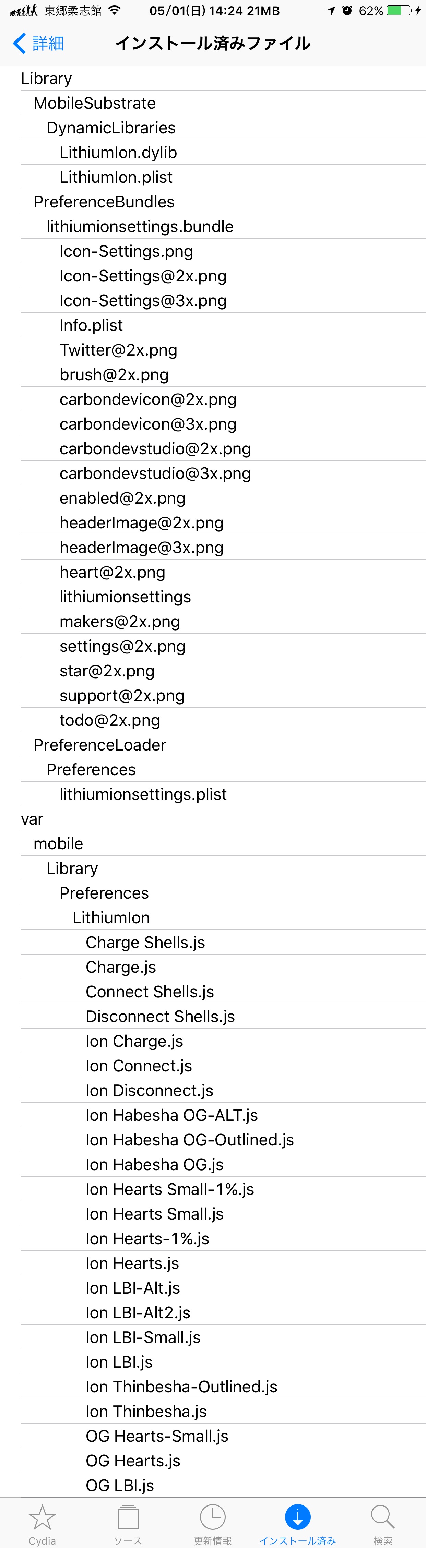This screenshot has width=426, height=1548.
Task: Go back to 詳細 page
Action: [x=48, y=43]
